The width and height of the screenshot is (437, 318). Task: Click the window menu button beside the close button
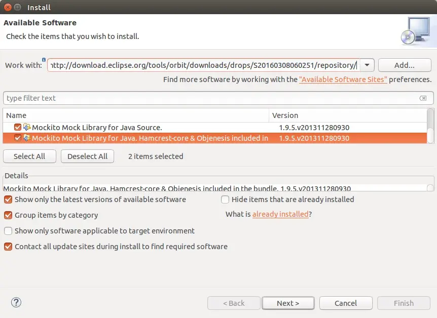coord(18,7)
